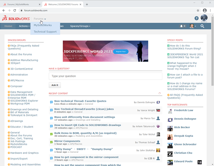214x166 pixels.
Task: Click the 3DEXPERIENCE World 2021 banner
Action: point(105,51)
